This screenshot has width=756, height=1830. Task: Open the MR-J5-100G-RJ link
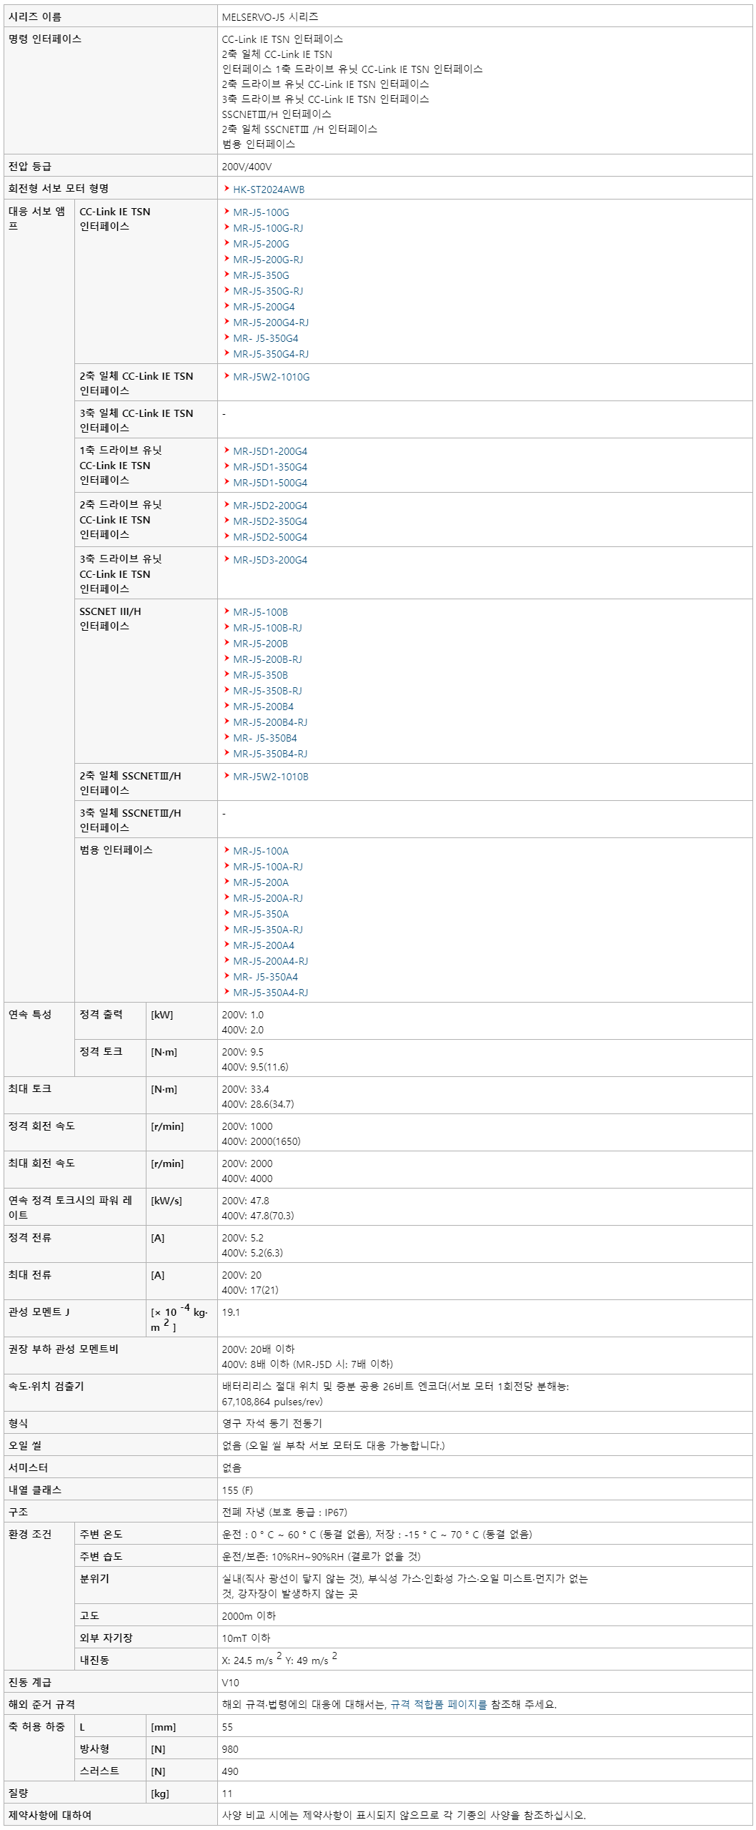coord(268,228)
